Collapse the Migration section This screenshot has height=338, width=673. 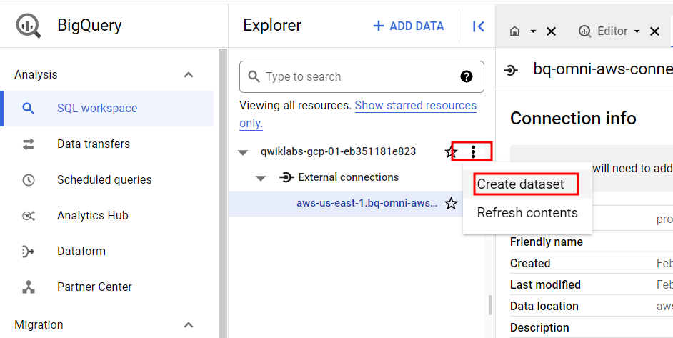click(x=189, y=325)
